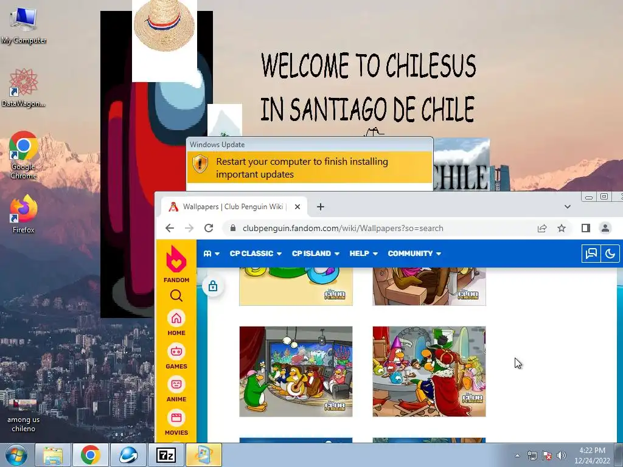Open the highlighted Windows Update taskbar item
623x467 pixels.
click(203, 455)
